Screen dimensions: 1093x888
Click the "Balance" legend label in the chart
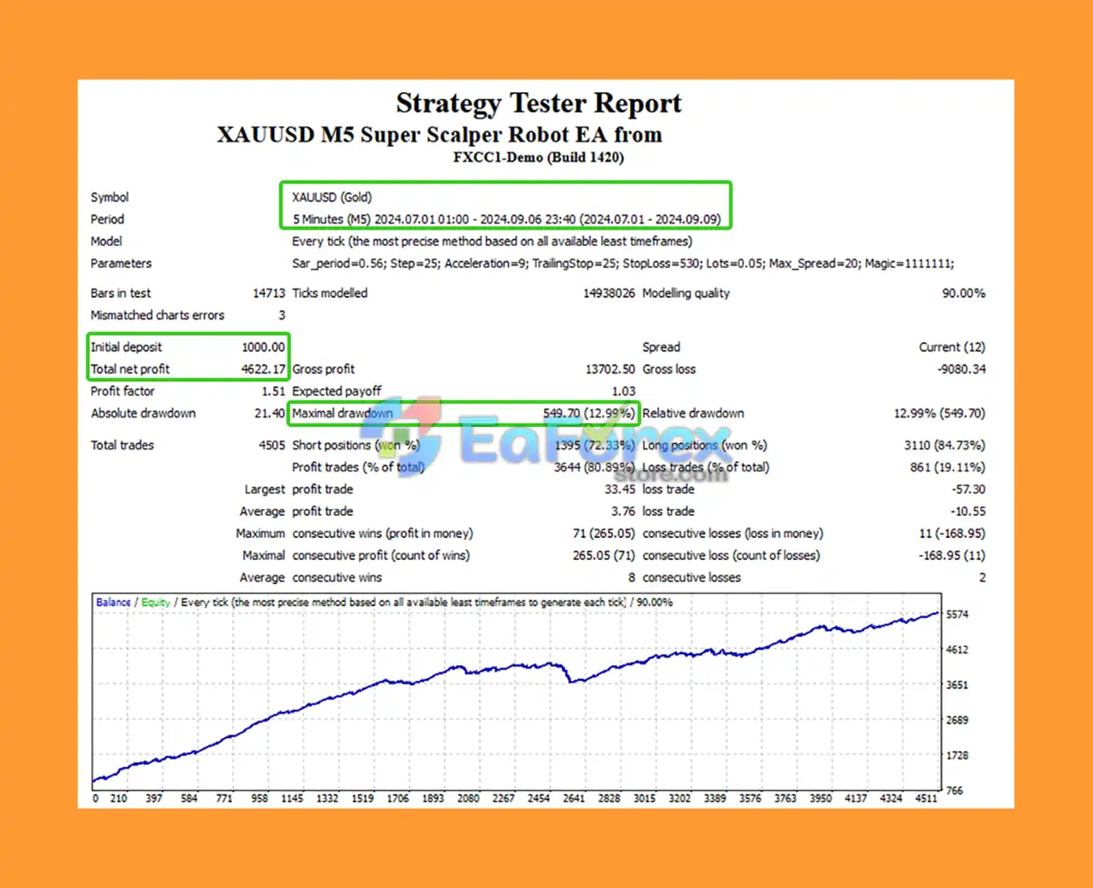coord(114,603)
